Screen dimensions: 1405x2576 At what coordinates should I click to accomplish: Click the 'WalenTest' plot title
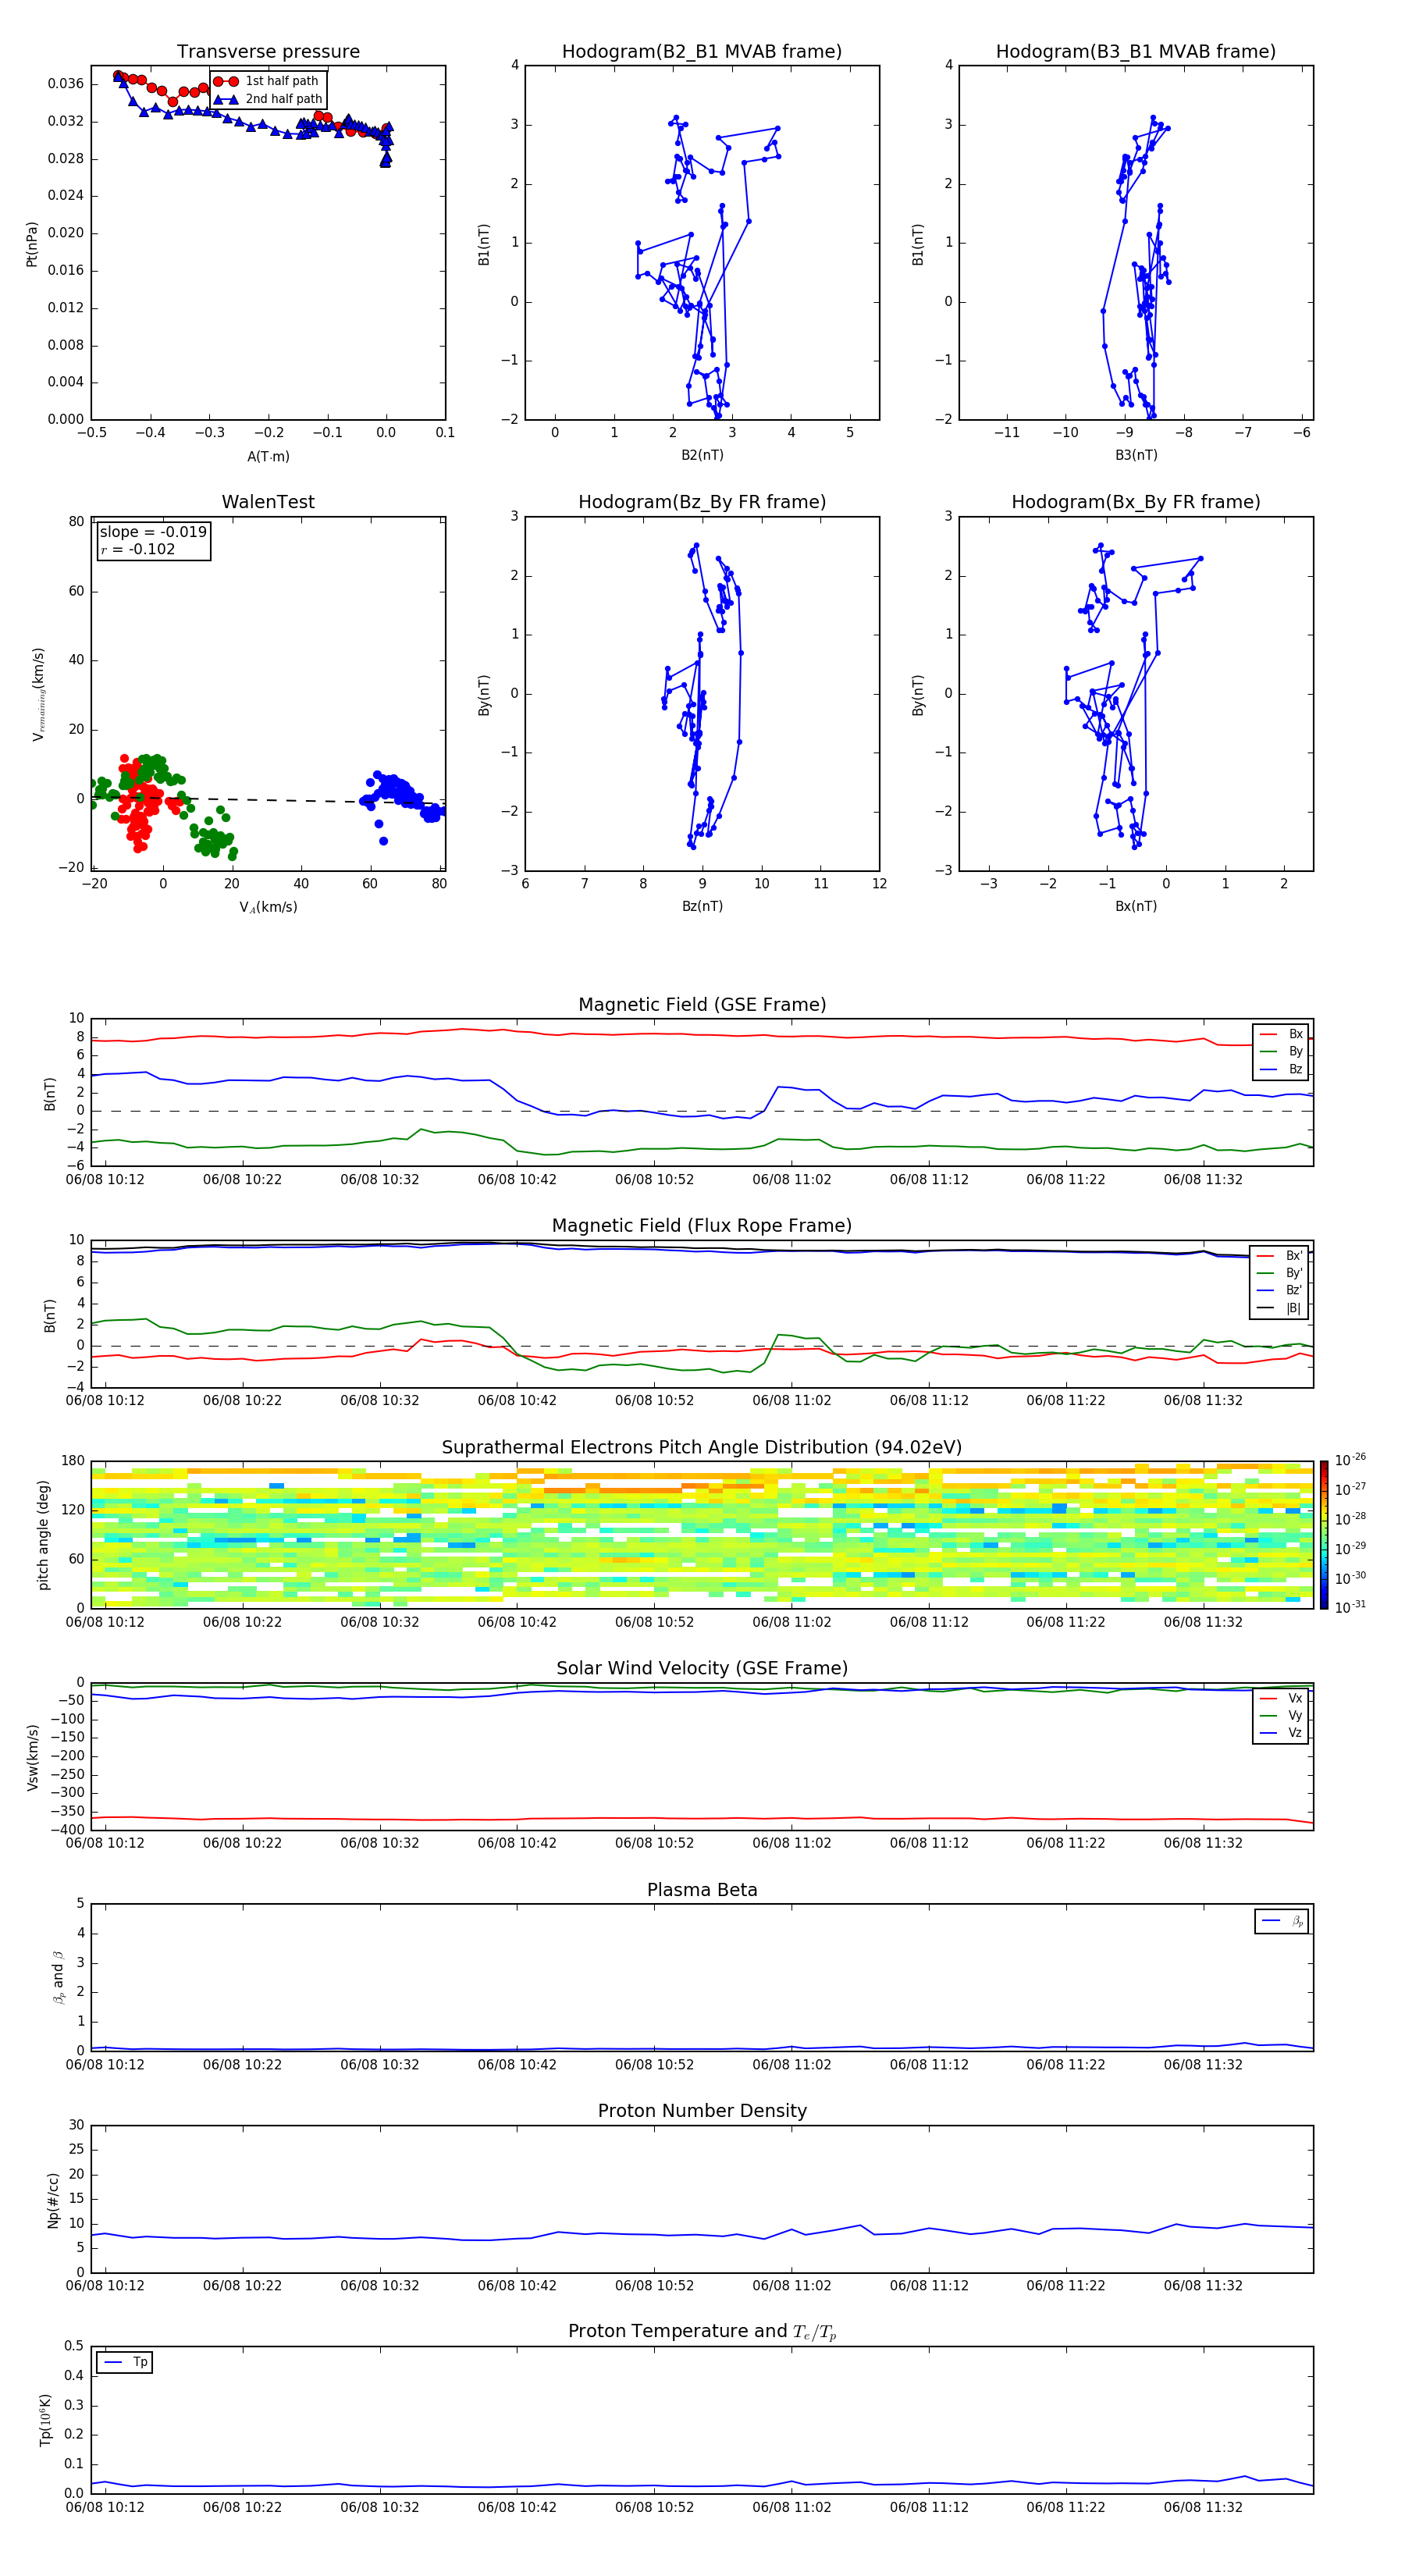[268, 502]
